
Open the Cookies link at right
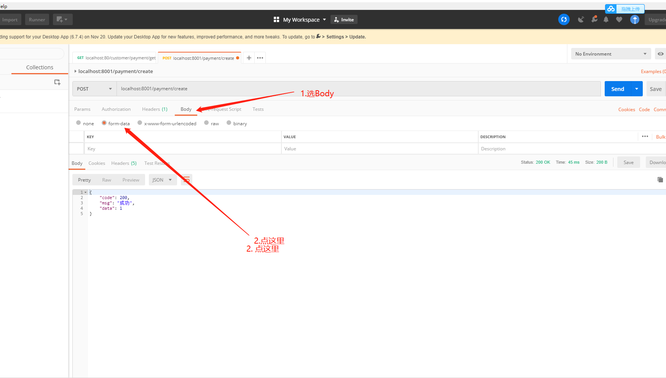pyautogui.click(x=626, y=109)
